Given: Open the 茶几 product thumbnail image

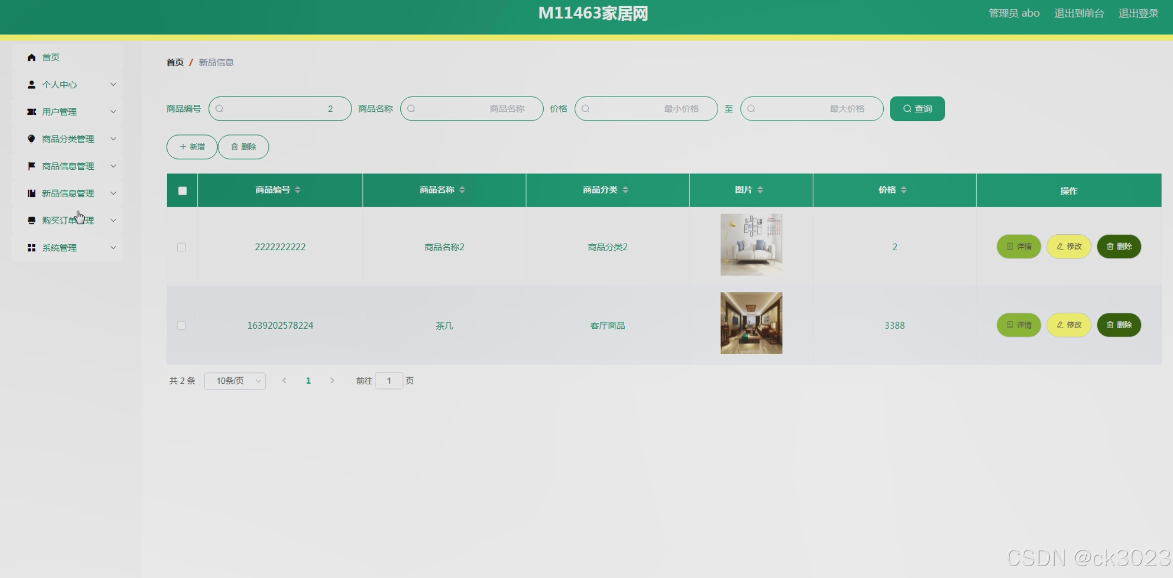Looking at the screenshot, I should coord(751,323).
